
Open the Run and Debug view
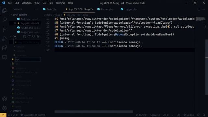point(4,39)
